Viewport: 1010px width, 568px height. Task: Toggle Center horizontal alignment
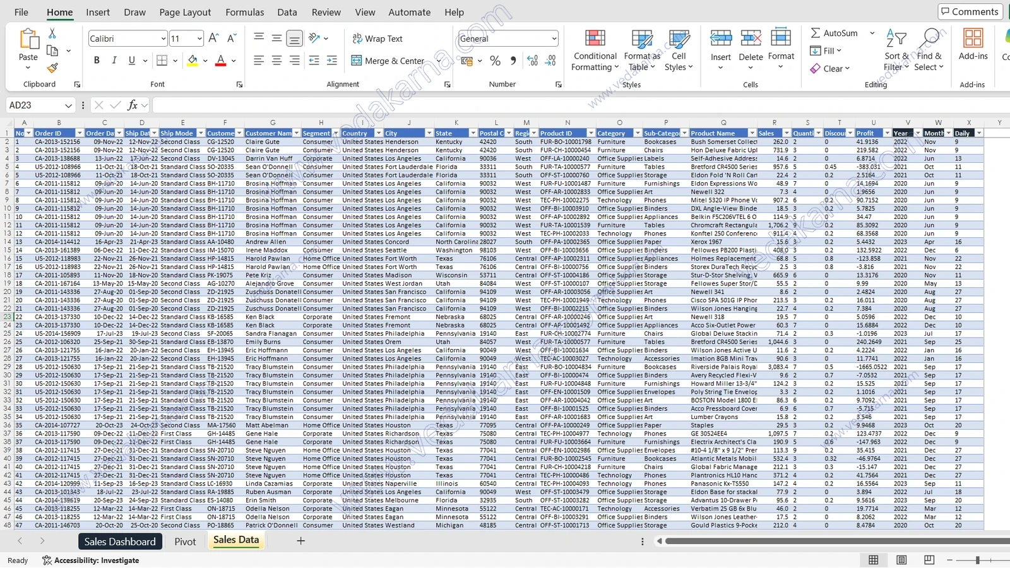(x=276, y=61)
